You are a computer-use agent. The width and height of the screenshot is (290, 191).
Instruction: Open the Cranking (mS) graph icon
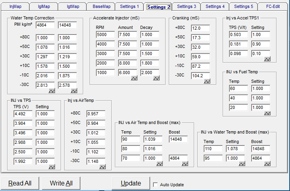pyautogui.click(x=207, y=81)
